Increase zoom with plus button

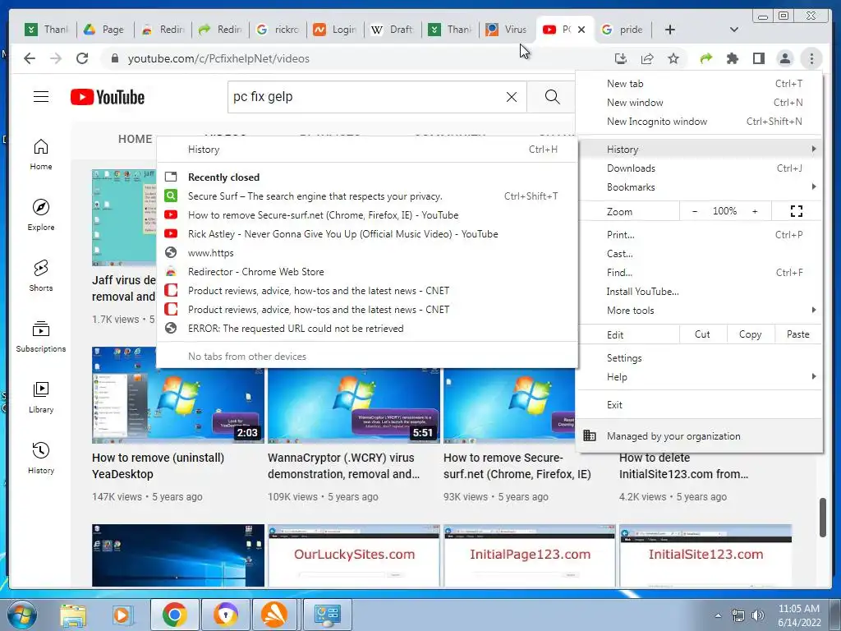point(756,211)
